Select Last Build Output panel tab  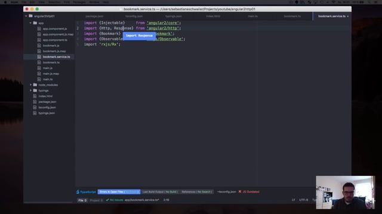tap(160, 192)
